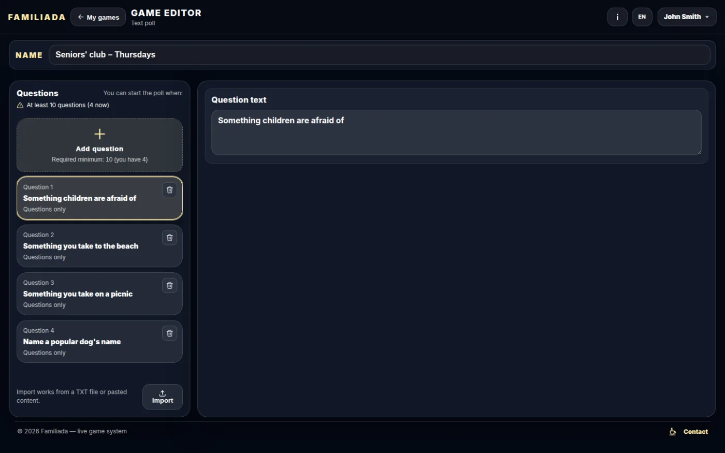
Task: Click the 'Question text' label
Action: pyautogui.click(x=239, y=100)
